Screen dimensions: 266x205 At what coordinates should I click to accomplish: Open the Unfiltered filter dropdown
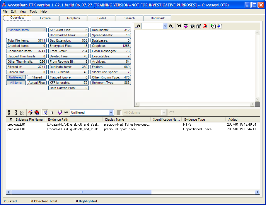tap(111, 112)
